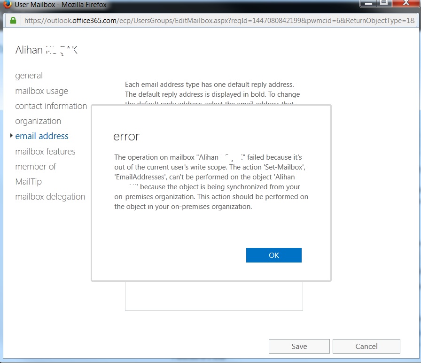Switch to the organization section
The image size is (421, 363).
point(38,121)
